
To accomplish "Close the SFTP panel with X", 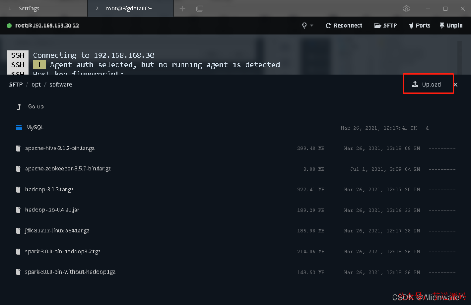I will (456, 85).
